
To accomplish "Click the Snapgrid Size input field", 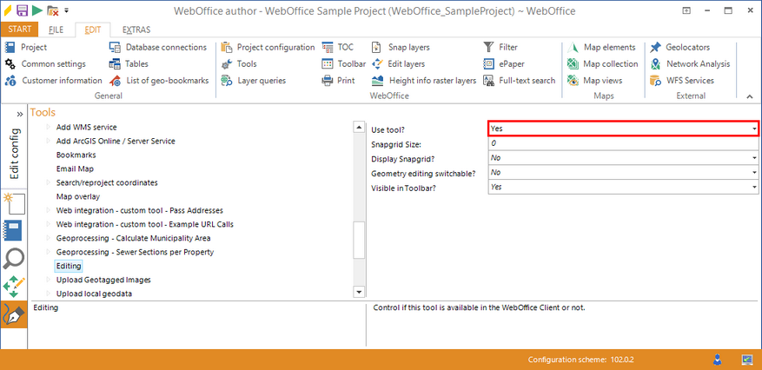I will point(624,143).
